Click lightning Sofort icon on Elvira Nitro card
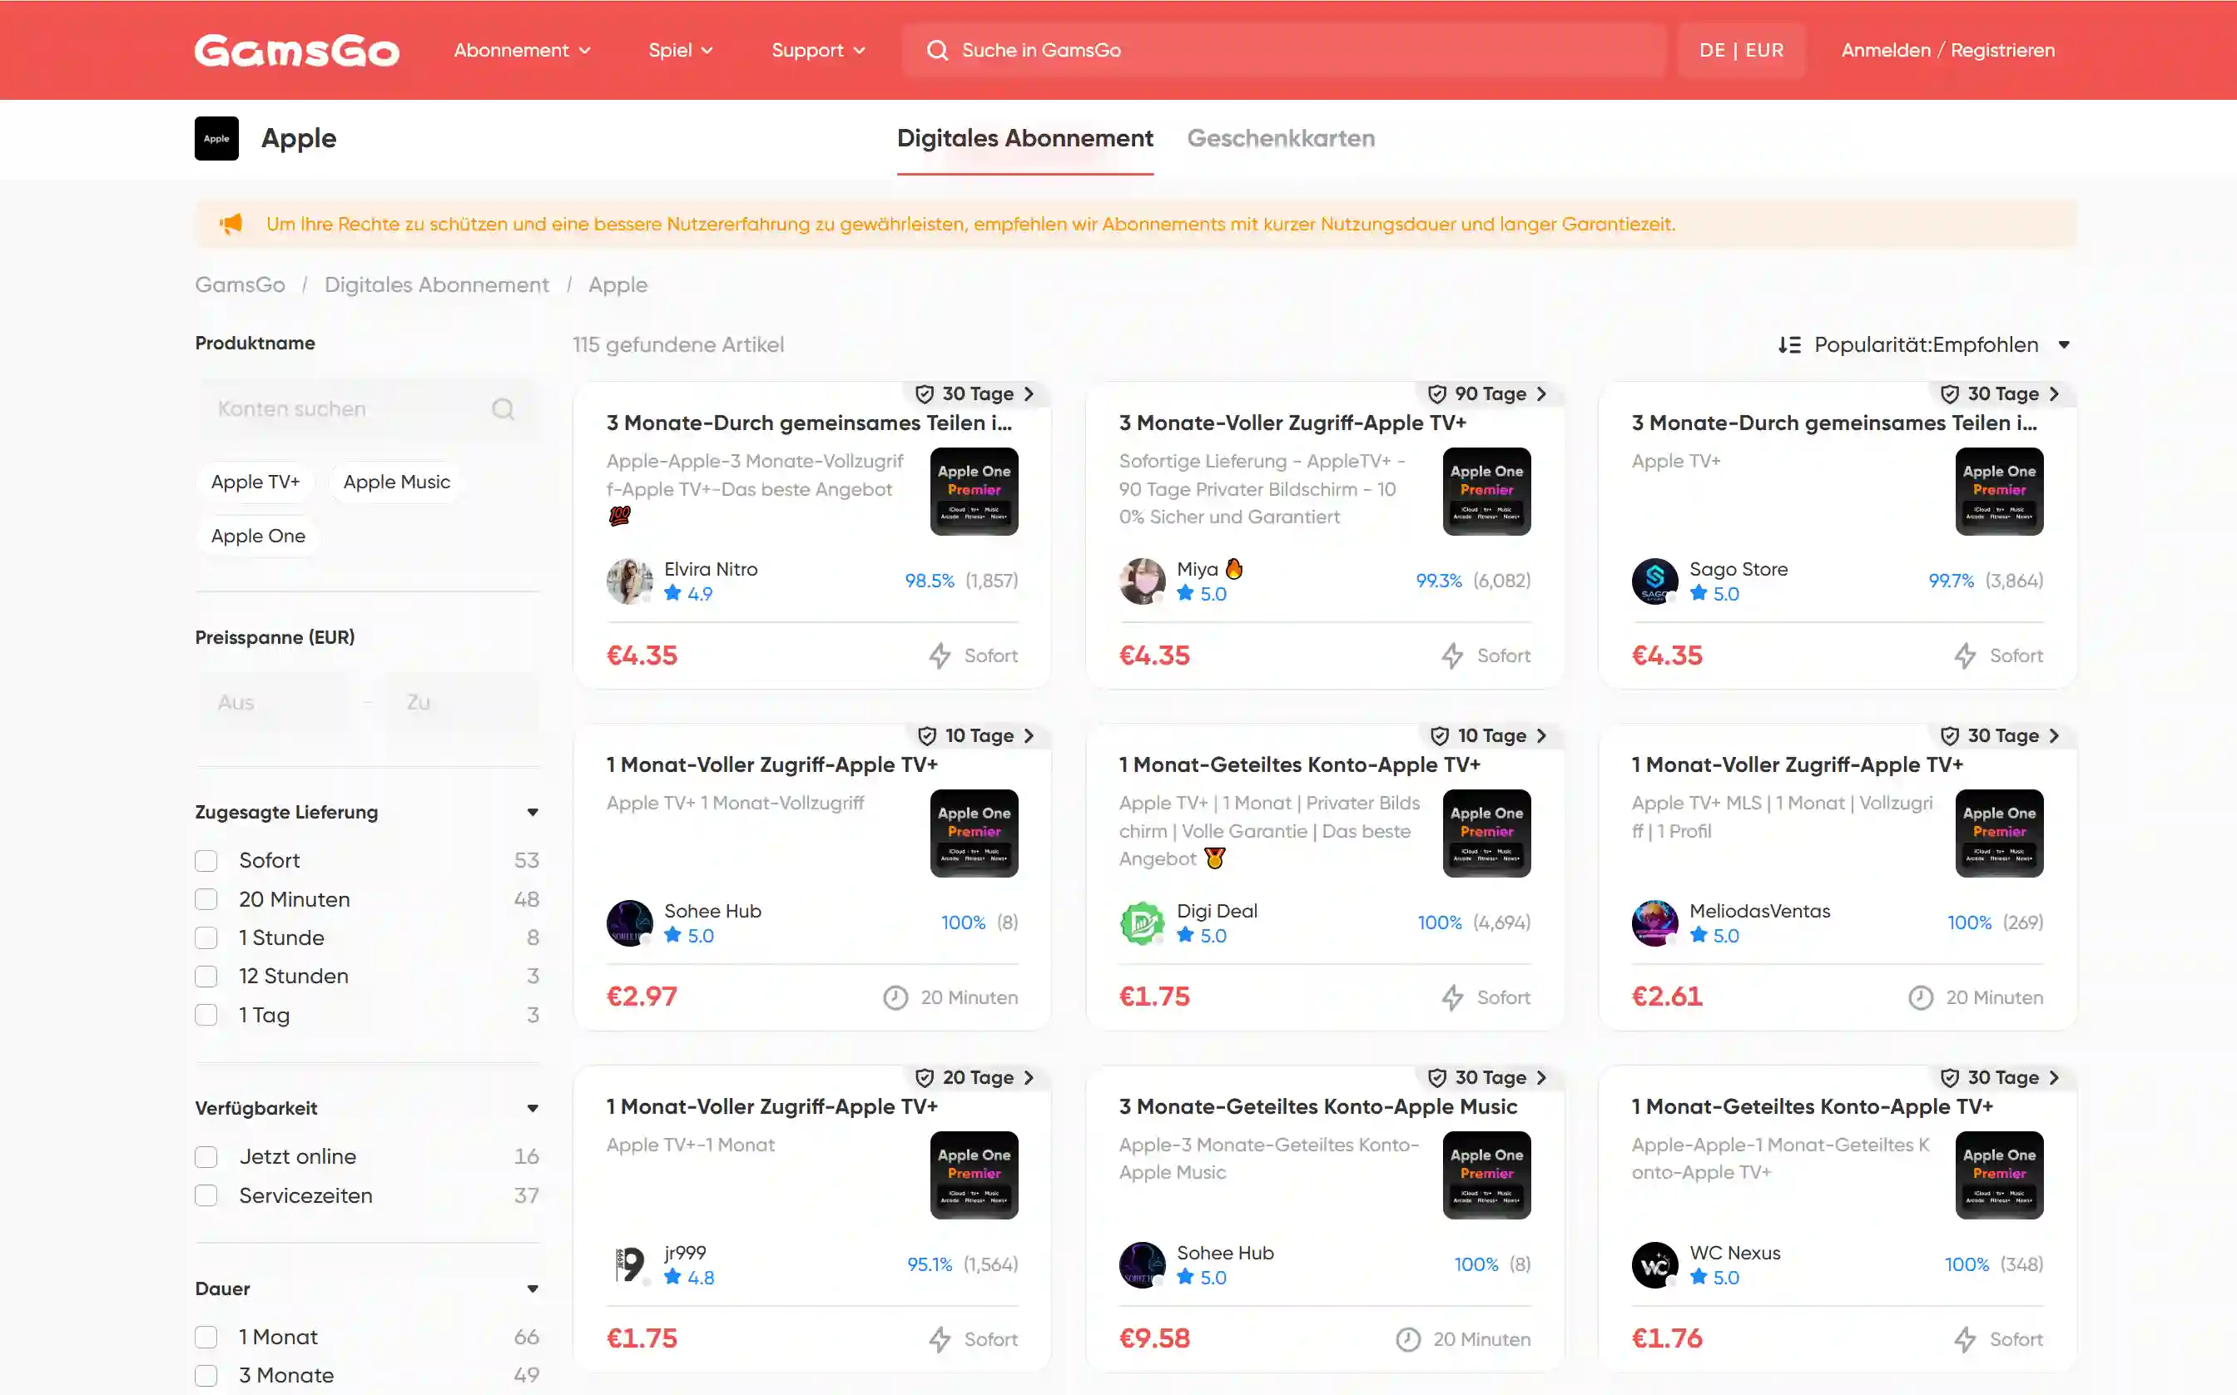 point(940,656)
